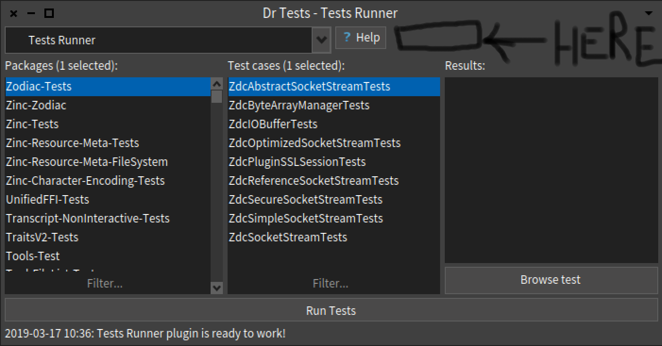This screenshot has height=346, width=662.
Task: Click the Help question mark icon
Action: [x=346, y=38]
